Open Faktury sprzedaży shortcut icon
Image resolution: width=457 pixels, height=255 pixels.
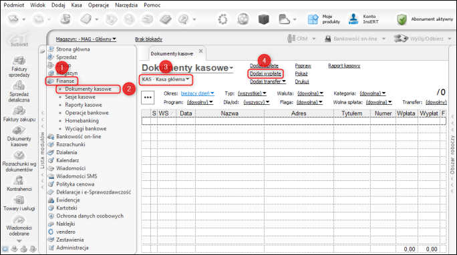pyautogui.click(x=19, y=61)
